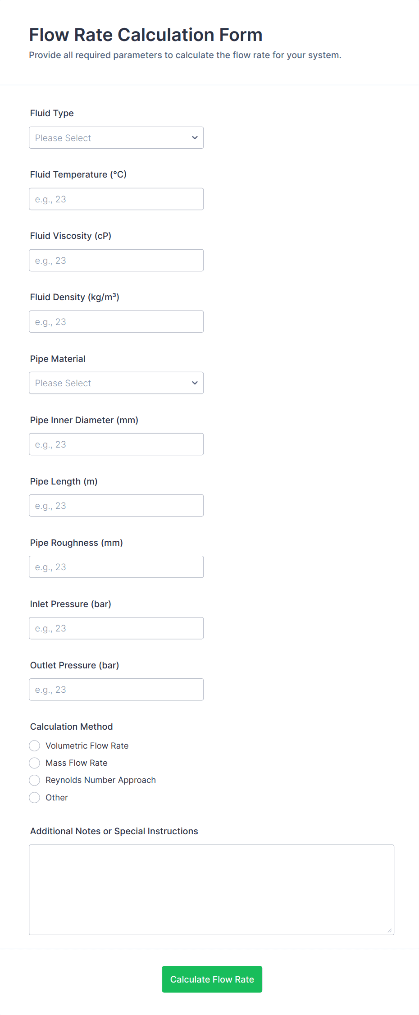419x1015 pixels.
Task: Select the Pipe Roughness field
Action: click(x=116, y=567)
